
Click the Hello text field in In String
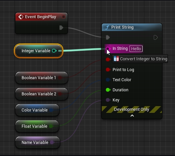136,49
